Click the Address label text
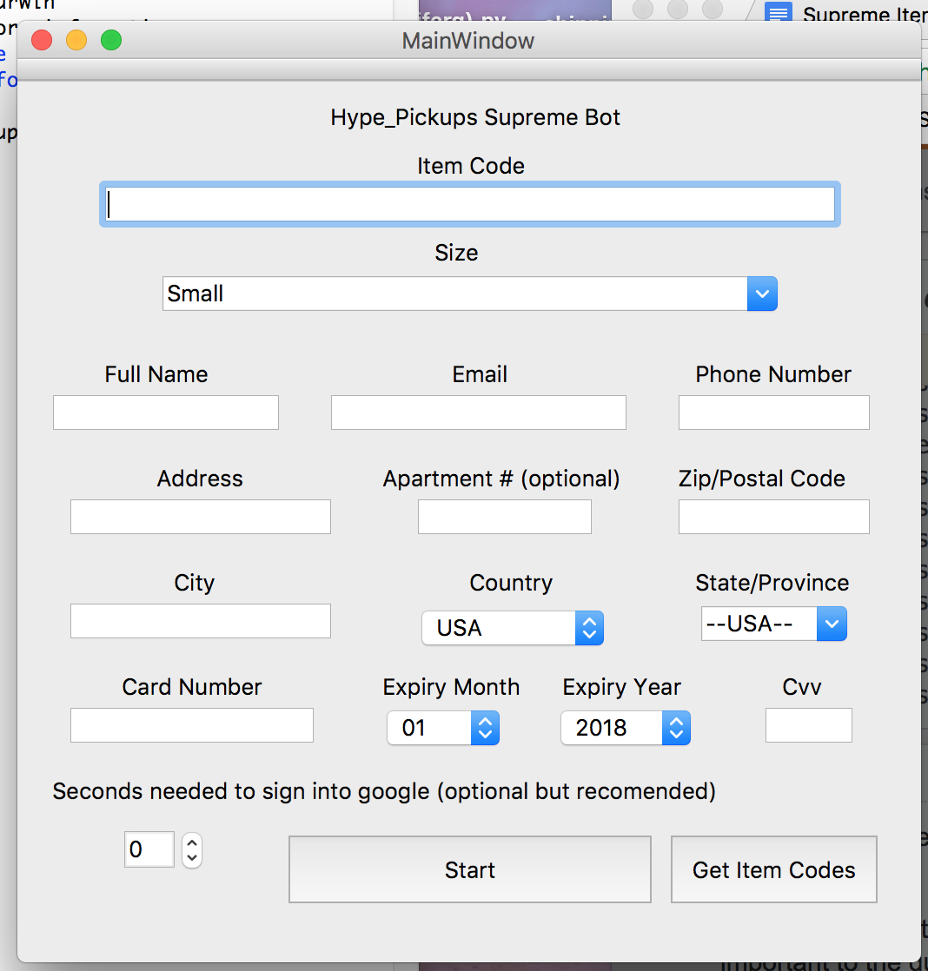928x971 pixels. 200,479
